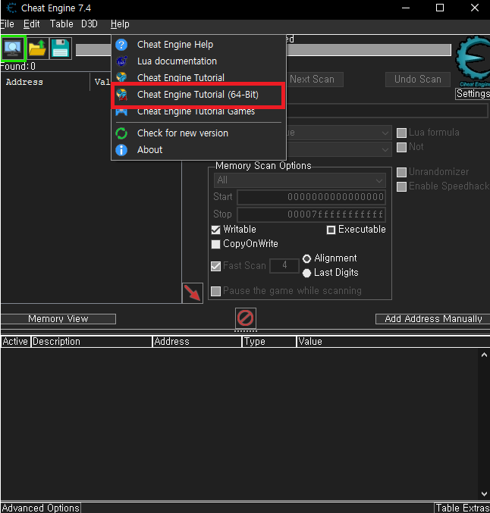
Task: Click the Lua documentation icon
Action: click(x=121, y=61)
